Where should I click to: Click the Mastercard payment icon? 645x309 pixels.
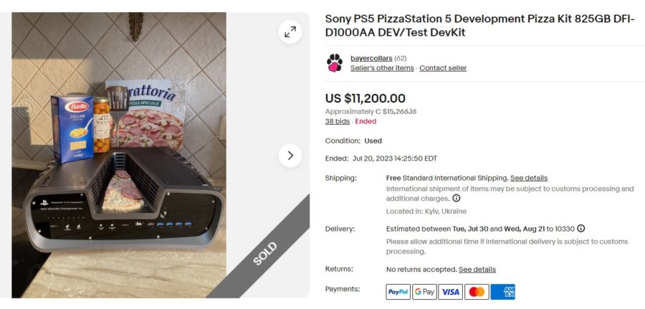pyautogui.click(x=477, y=292)
